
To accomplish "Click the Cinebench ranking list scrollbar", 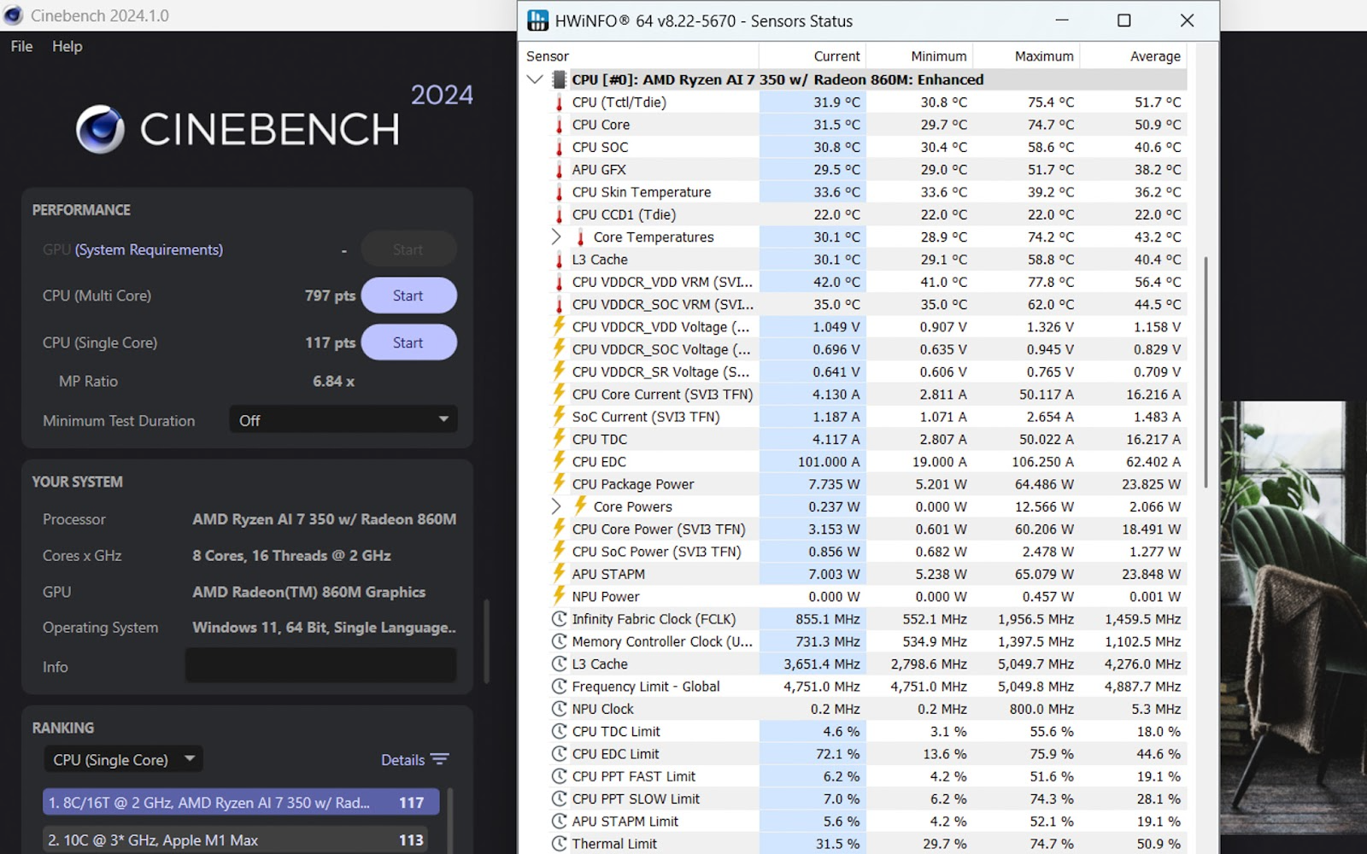I will click(x=449, y=820).
